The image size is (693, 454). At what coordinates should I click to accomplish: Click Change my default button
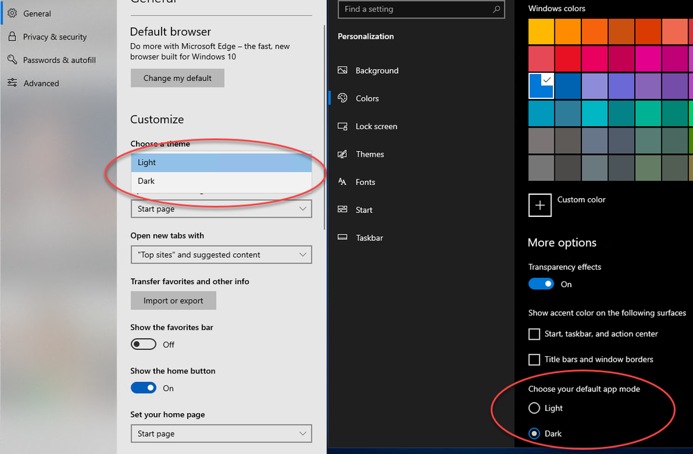pyautogui.click(x=177, y=78)
